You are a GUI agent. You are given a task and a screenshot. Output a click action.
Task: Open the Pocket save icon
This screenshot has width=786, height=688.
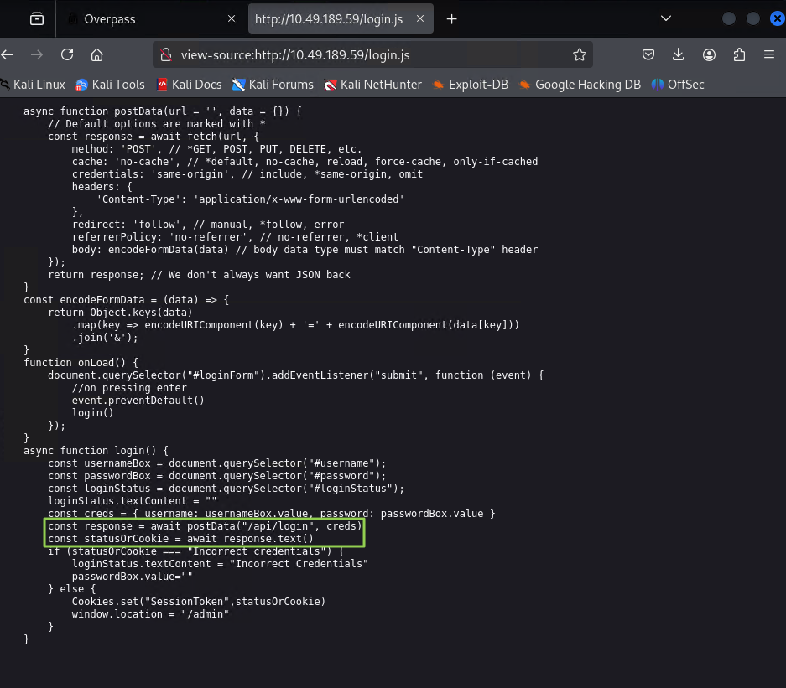point(648,54)
